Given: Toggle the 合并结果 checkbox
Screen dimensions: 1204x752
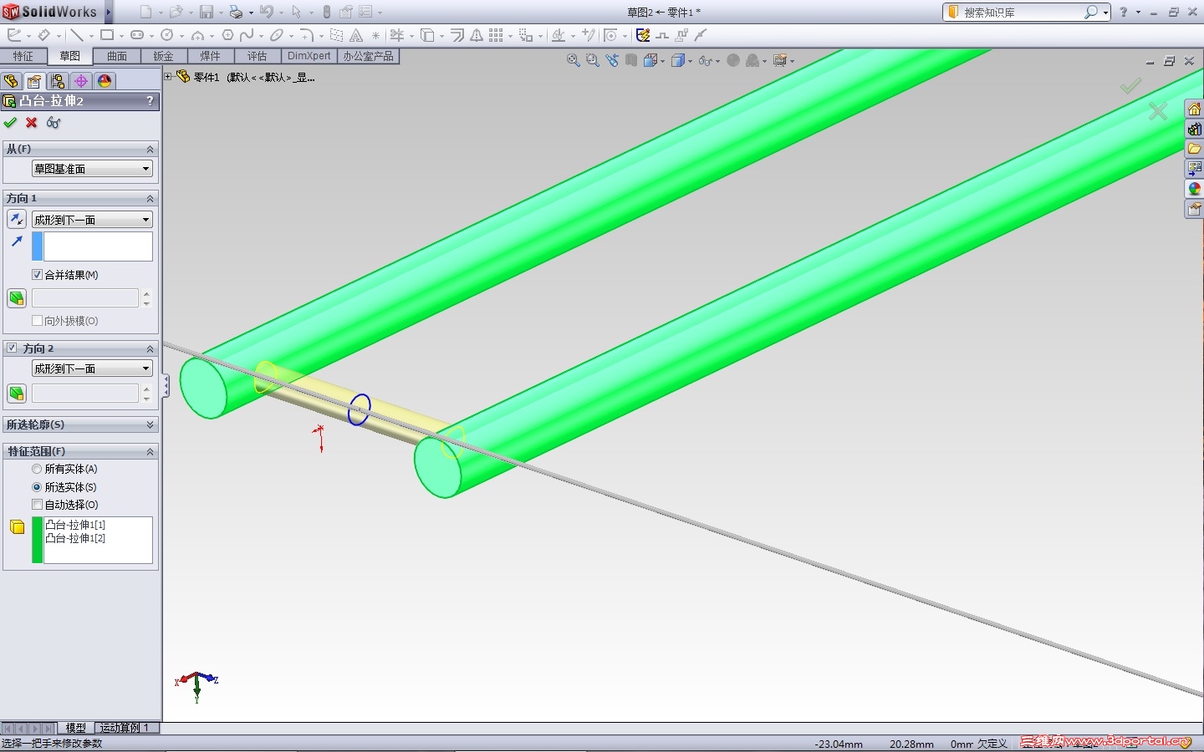Looking at the screenshot, I should click(x=37, y=275).
